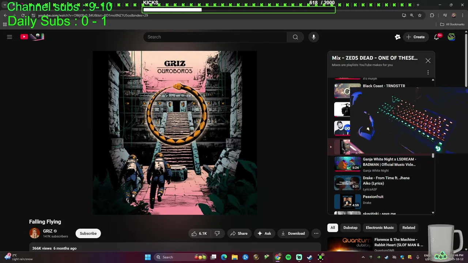The width and height of the screenshot is (468, 263).
Task: Click the browser address bar URL
Action: (93, 15)
